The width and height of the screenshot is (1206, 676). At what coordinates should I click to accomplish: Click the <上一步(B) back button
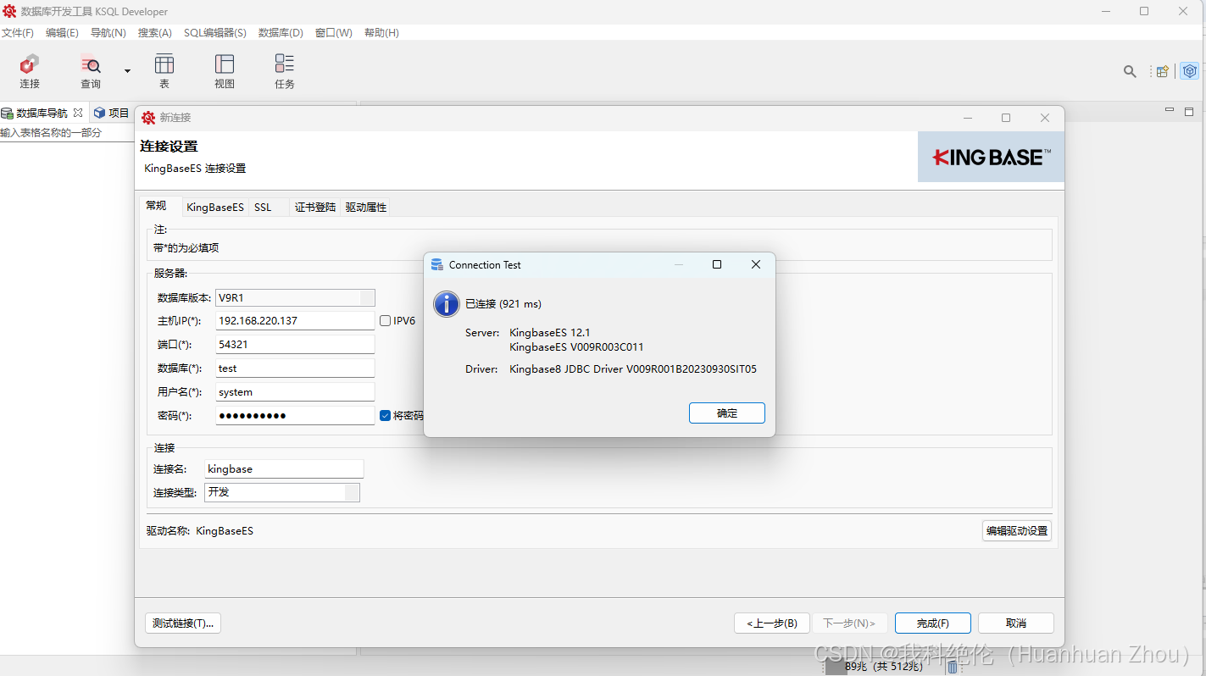click(772, 623)
